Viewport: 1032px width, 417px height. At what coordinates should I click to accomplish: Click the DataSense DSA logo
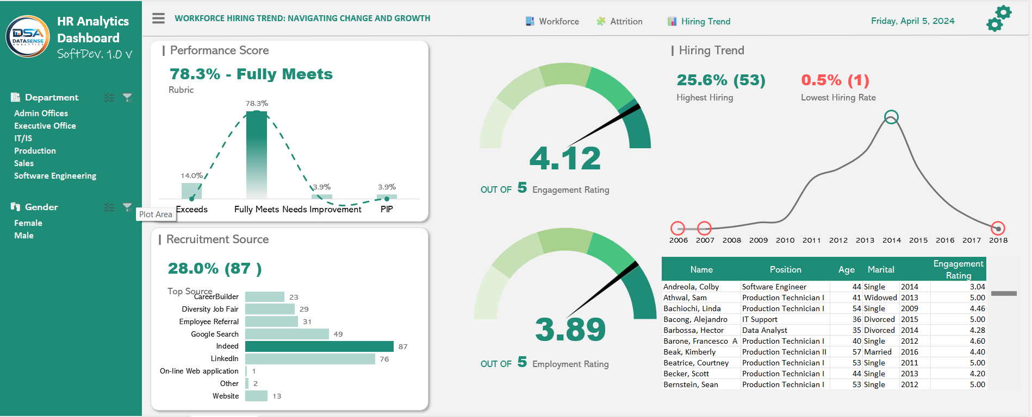coord(28,36)
